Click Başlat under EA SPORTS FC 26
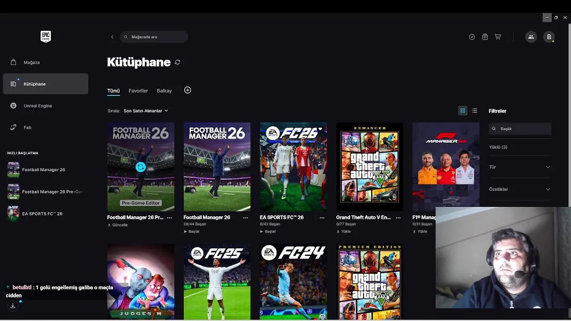571x321 pixels. click(x=268, y=231)
